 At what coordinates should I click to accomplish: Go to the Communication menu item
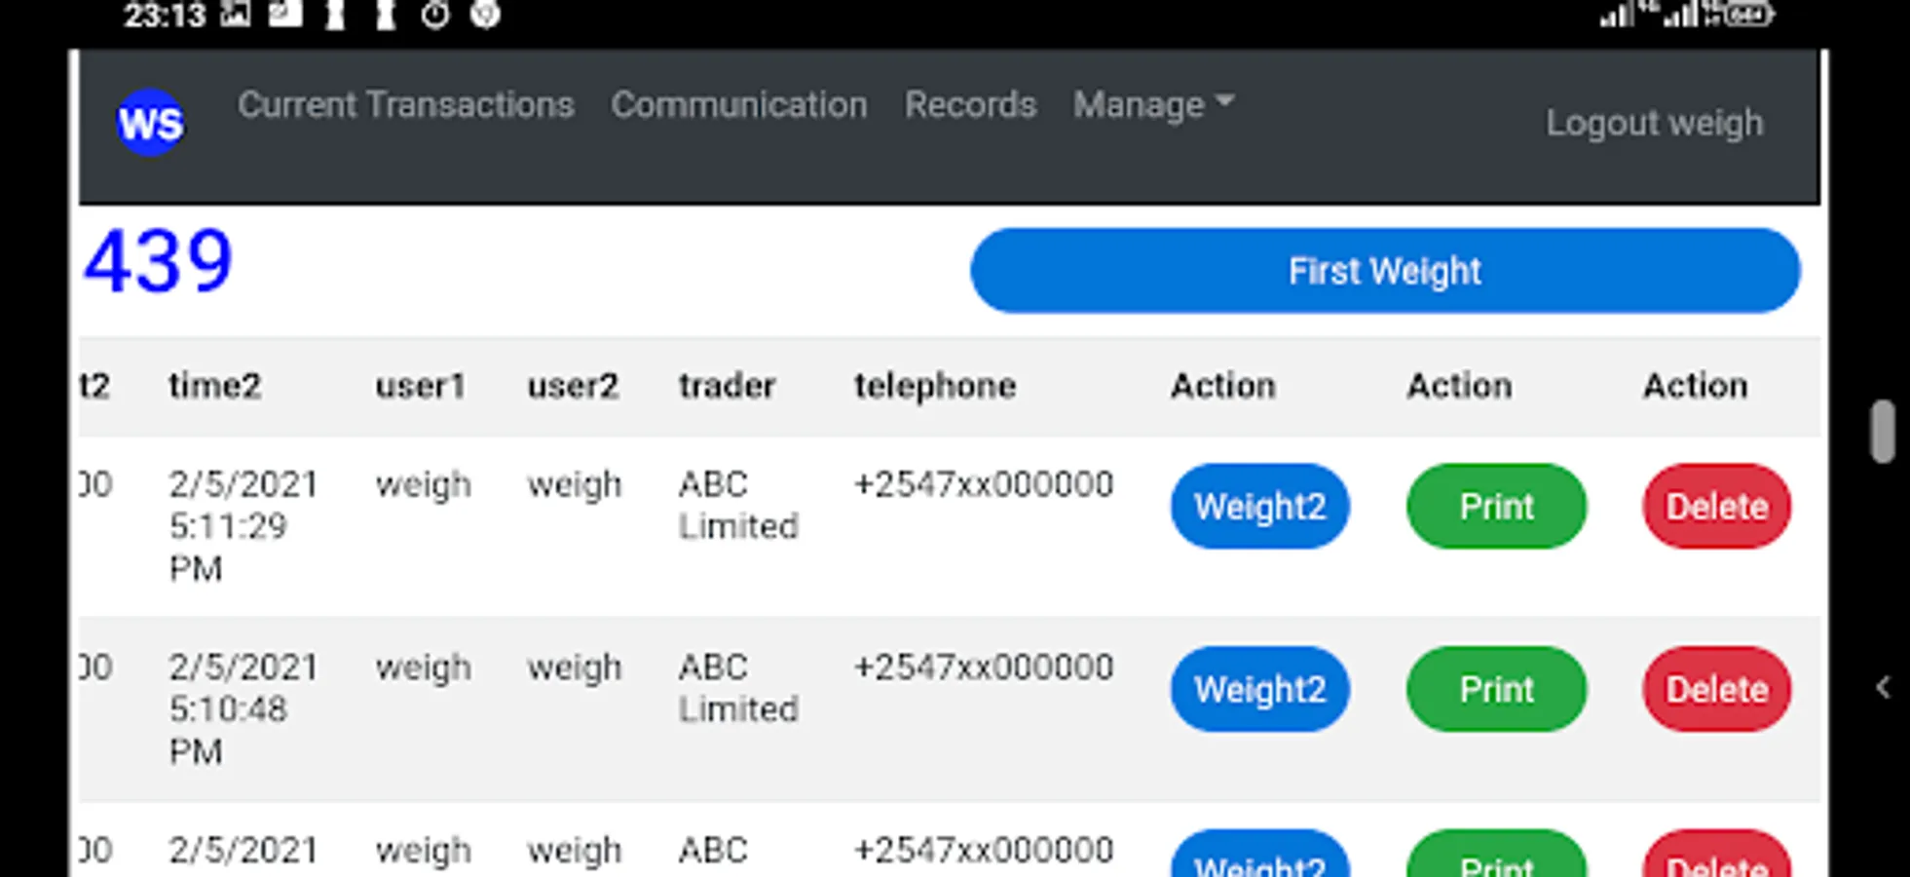tap(738, 104)
